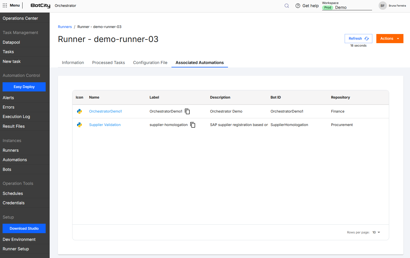This screenshot has height=258, width=410.
Task: Open the Rows per page dropdown
Action: [x=376, y=233]
